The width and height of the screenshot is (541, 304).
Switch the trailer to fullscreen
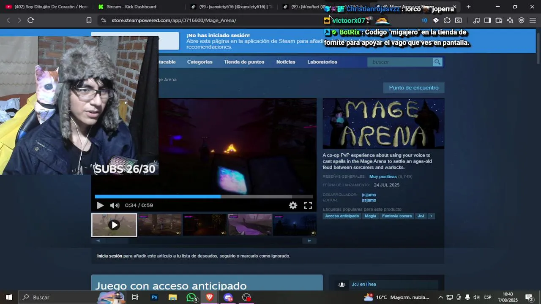[308, 205]
